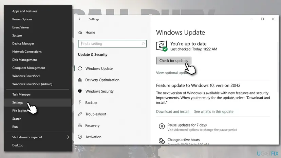Open Device Manager from the menu
Image resolution: width=281 pixels, height=158 pixels.
click(23, 43)
